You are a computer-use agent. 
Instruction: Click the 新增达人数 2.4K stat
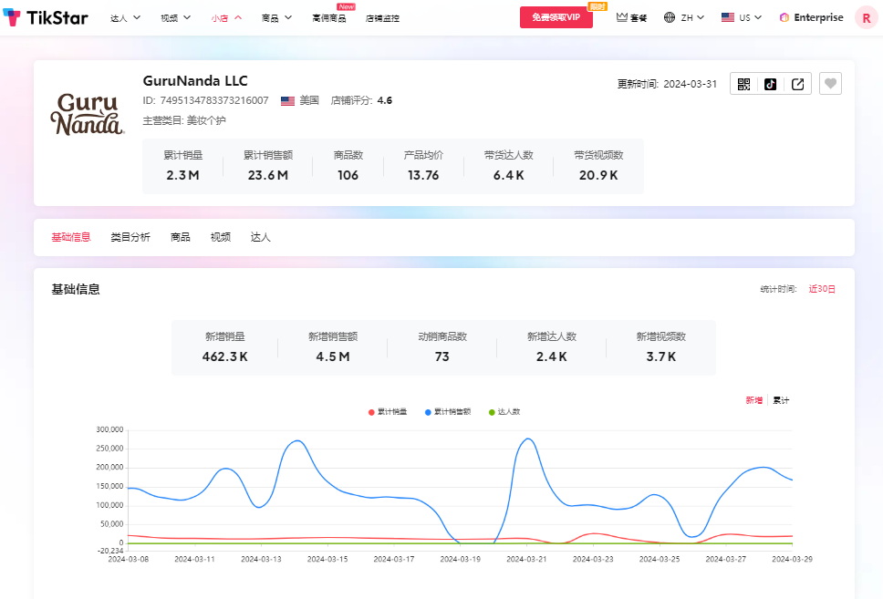coord(551,346)
